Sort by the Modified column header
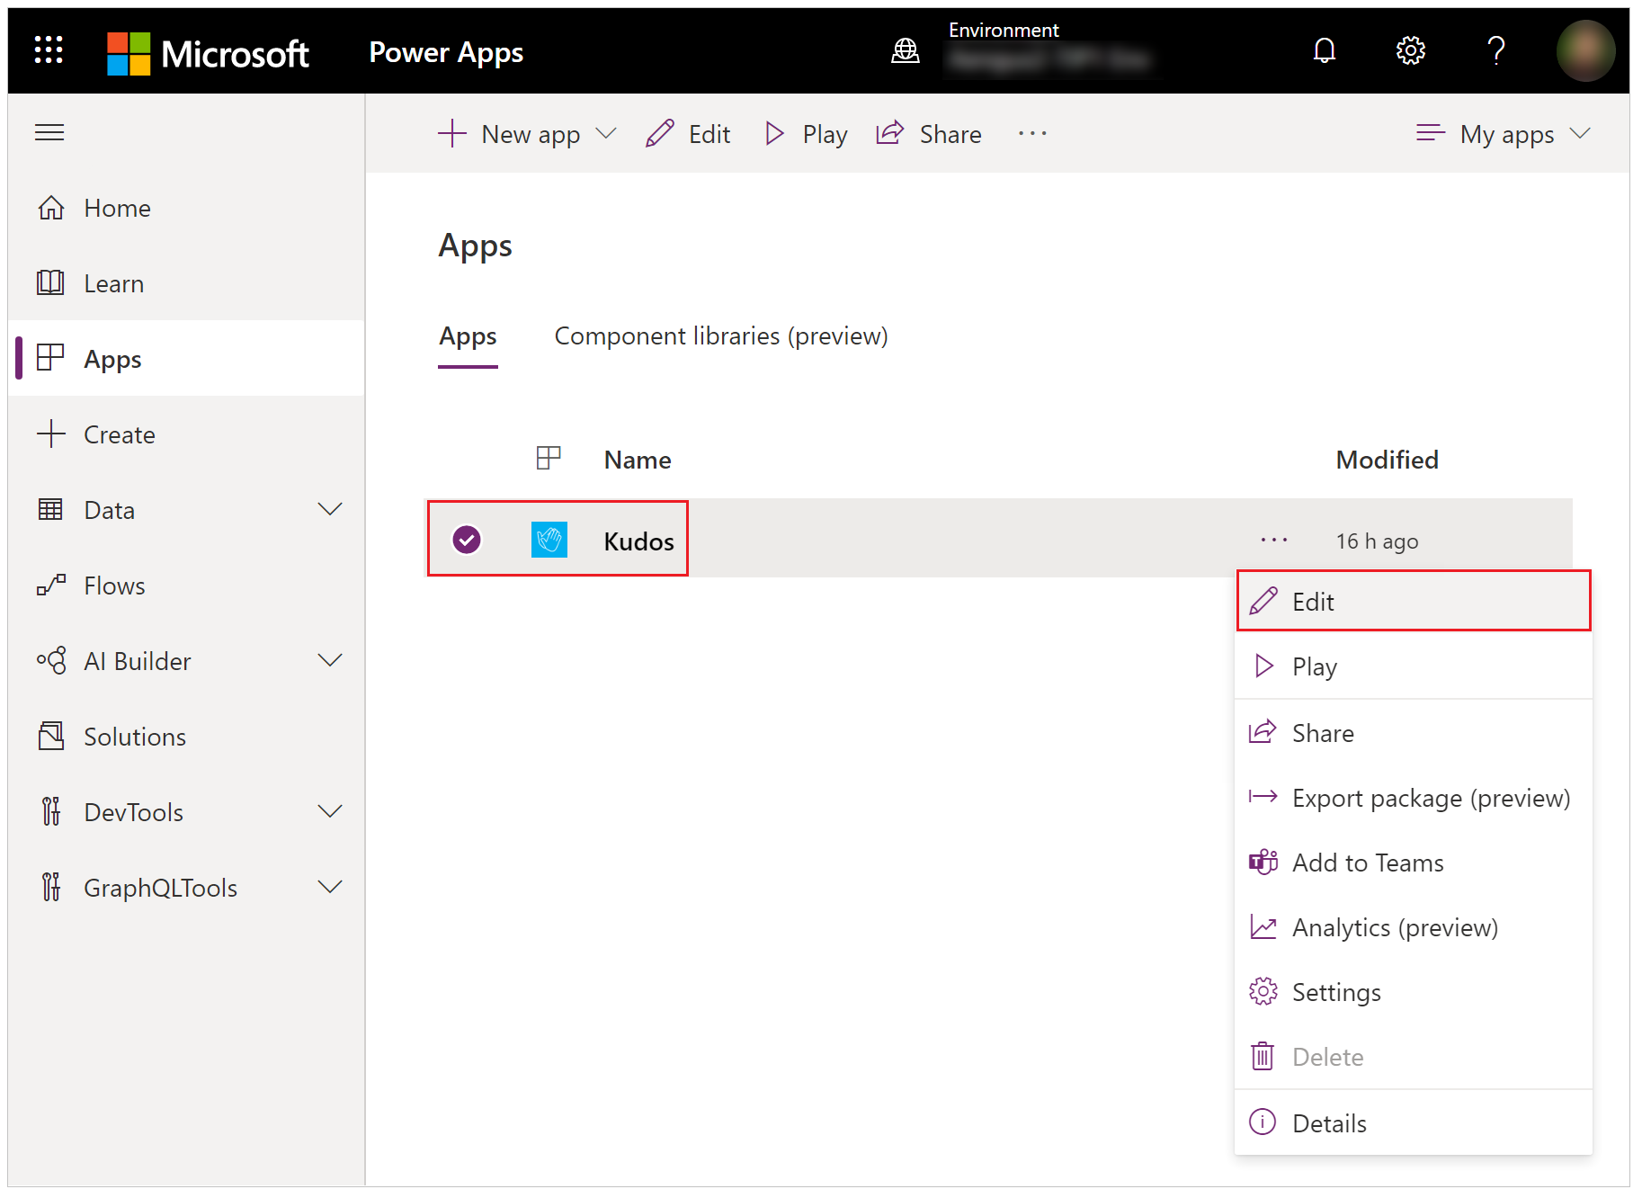This screenshot has height=1198, width=1642. pyautogui.click(x=1387, y=460)
